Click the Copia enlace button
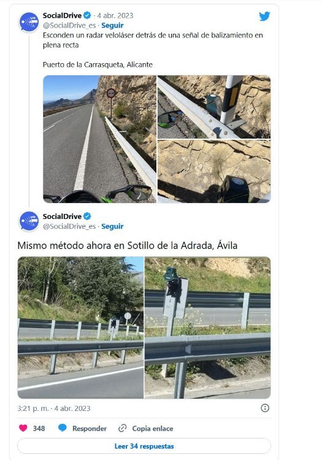This screenshot has width=322, height=460. pos(153,428)
